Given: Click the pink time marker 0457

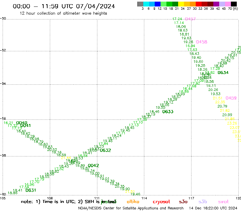Looking at the screenshot, I should tap(190, 19).
